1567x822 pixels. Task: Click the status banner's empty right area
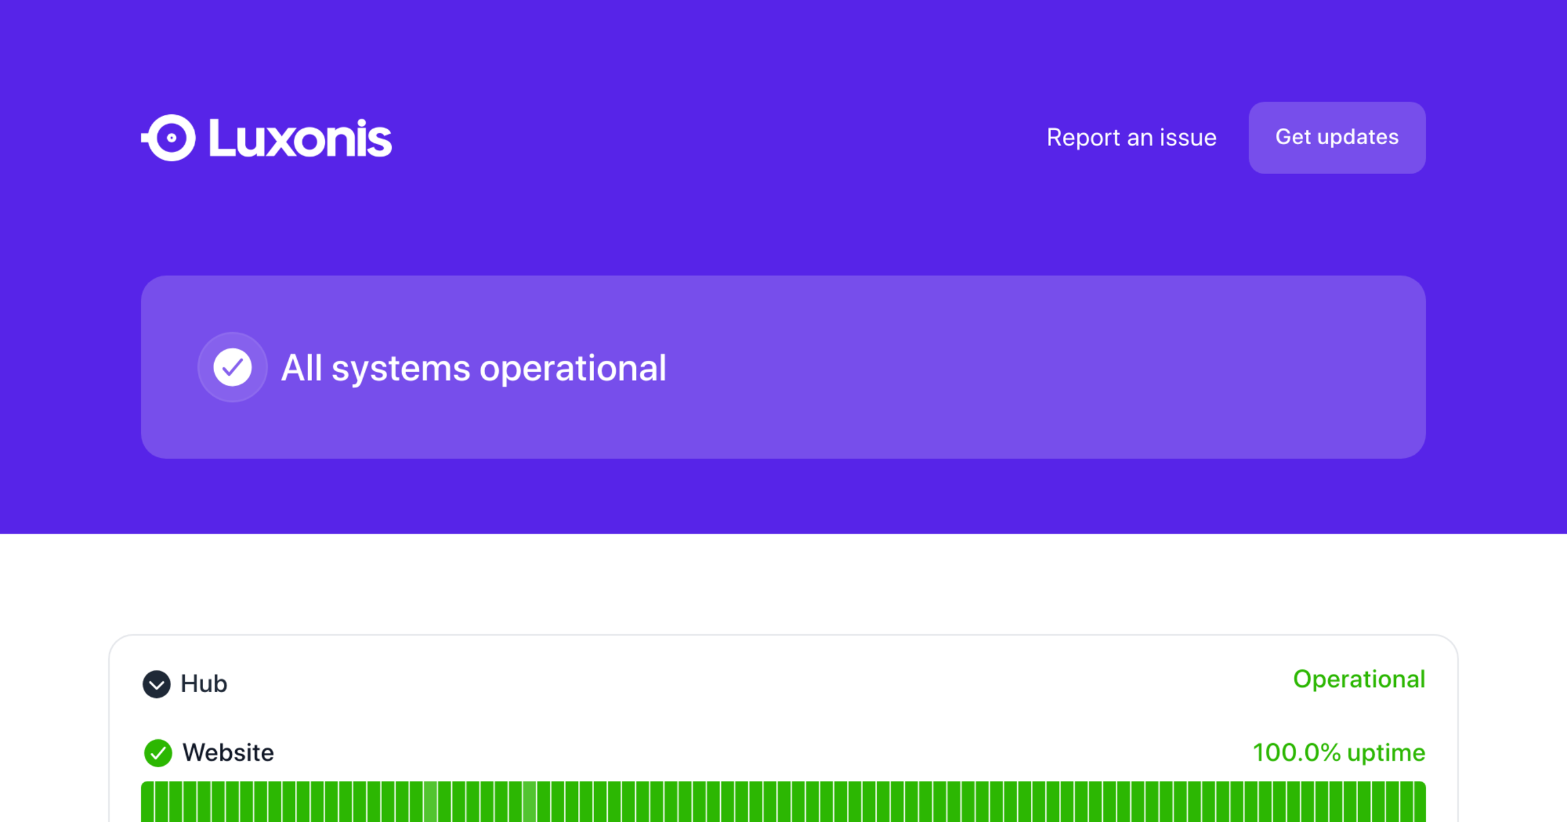tap(1110, 367)
